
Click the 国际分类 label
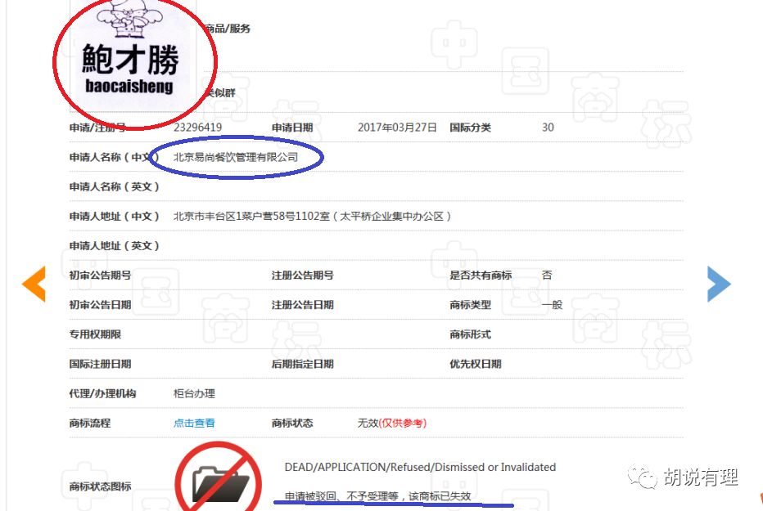point(470,128)
